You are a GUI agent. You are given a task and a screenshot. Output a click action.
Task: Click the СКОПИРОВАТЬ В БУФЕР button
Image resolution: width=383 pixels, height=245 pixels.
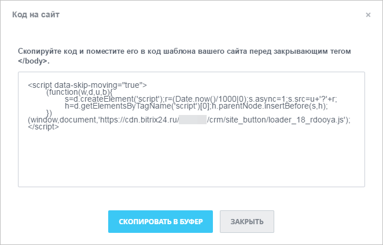click(160, 221)
